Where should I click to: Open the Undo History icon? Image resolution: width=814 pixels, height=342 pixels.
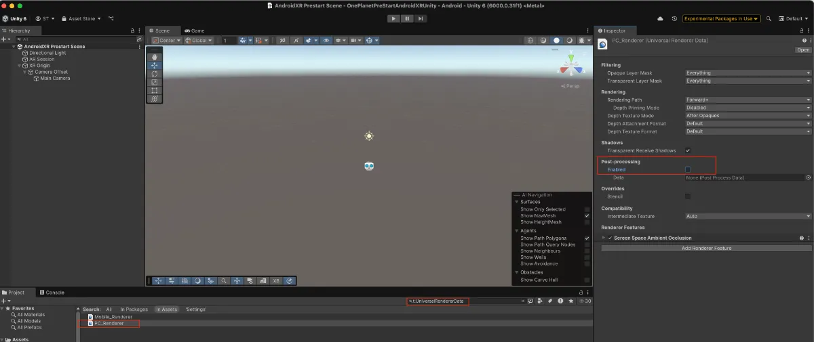(x=674, y=18)
